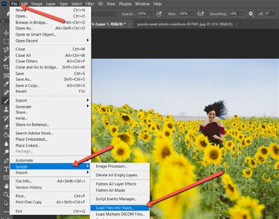Open the Filter menu
Image resolution: width=279 pixels, height=219 pixels.
click(x=89, y=4)
